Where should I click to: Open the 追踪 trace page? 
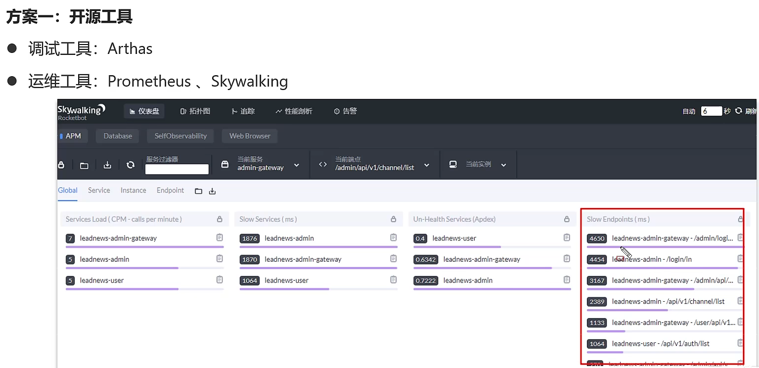[x=243, y=111]
